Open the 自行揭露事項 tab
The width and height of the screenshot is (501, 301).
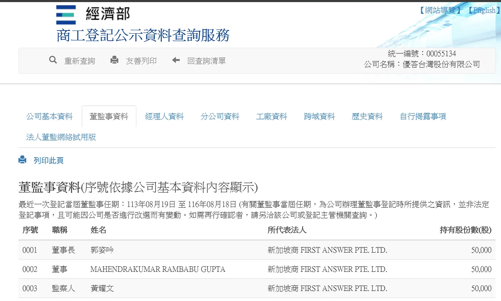click(x=423, y=116)
